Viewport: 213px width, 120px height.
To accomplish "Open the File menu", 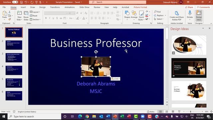I will (x=4, y=7).
